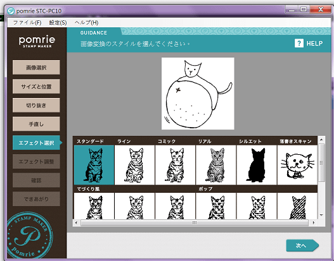
Task: Choose the シルエット black cat thumbnail
Action: point(257,165)
